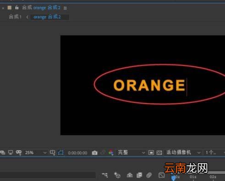Click the ORANGE text in the viewer
This screenshot has height=181, width=225.
pyautogui.click(x=149, y=85)
